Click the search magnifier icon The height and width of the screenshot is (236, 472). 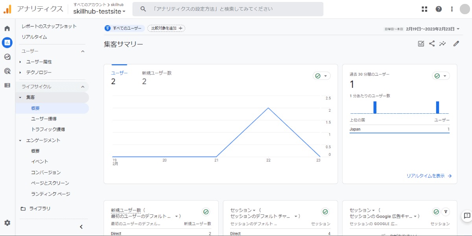click(143, 9)
